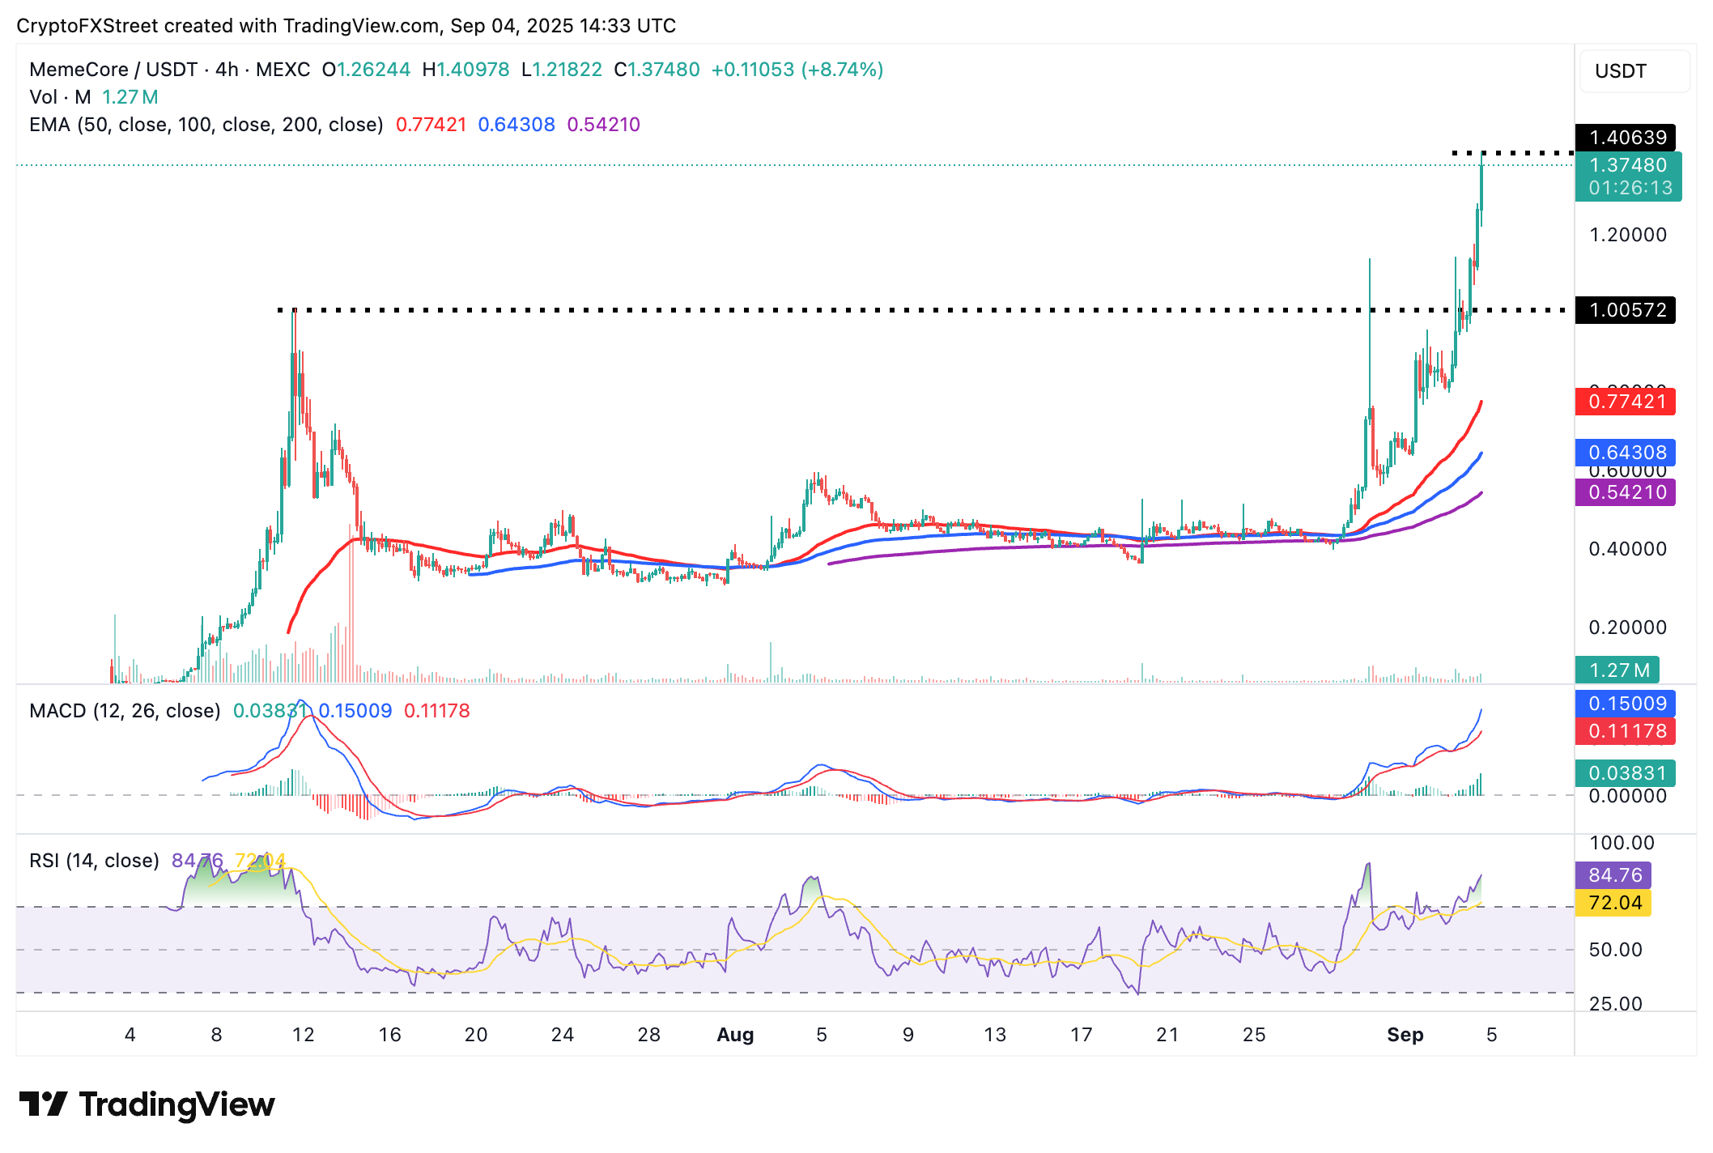Click the Vol · M volume legend
Viewport: 1713px width, 1153px height.
pyautogui.click(x=60, y=97)
